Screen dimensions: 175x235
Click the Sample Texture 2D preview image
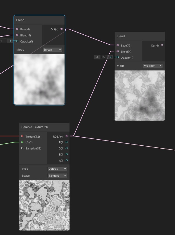(x=44, y=205)
